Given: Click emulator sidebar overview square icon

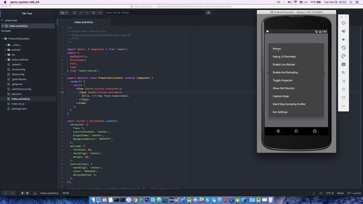Looking at the screenshot, I should click(x=344, y=97).
